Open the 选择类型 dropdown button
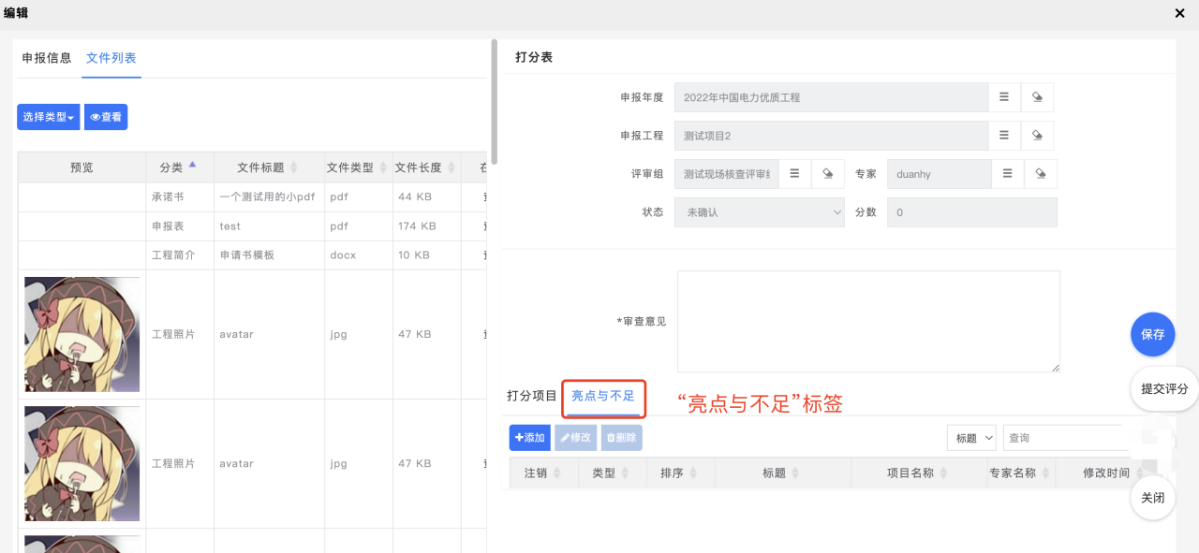The height and width of the screenshot is (553, 1199). coord(49,117)
